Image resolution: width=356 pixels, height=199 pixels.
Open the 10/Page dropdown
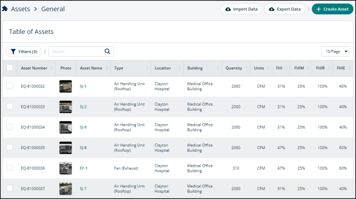[335, 51]
